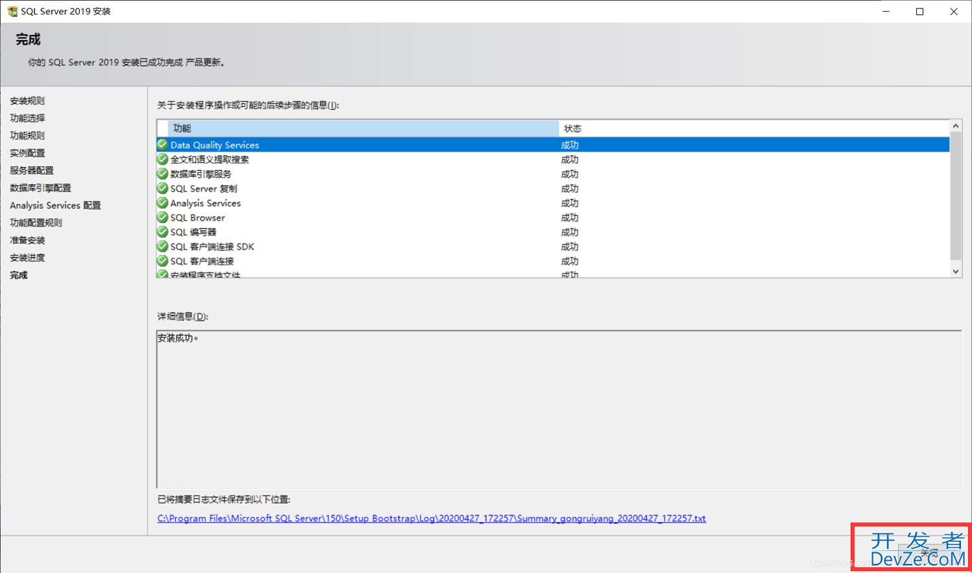Minimize the SQL Server 2019 setup window

tap(885, 12)
